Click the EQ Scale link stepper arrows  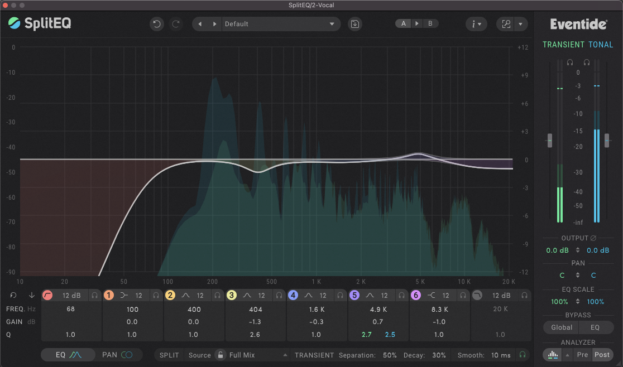[578, 302]
